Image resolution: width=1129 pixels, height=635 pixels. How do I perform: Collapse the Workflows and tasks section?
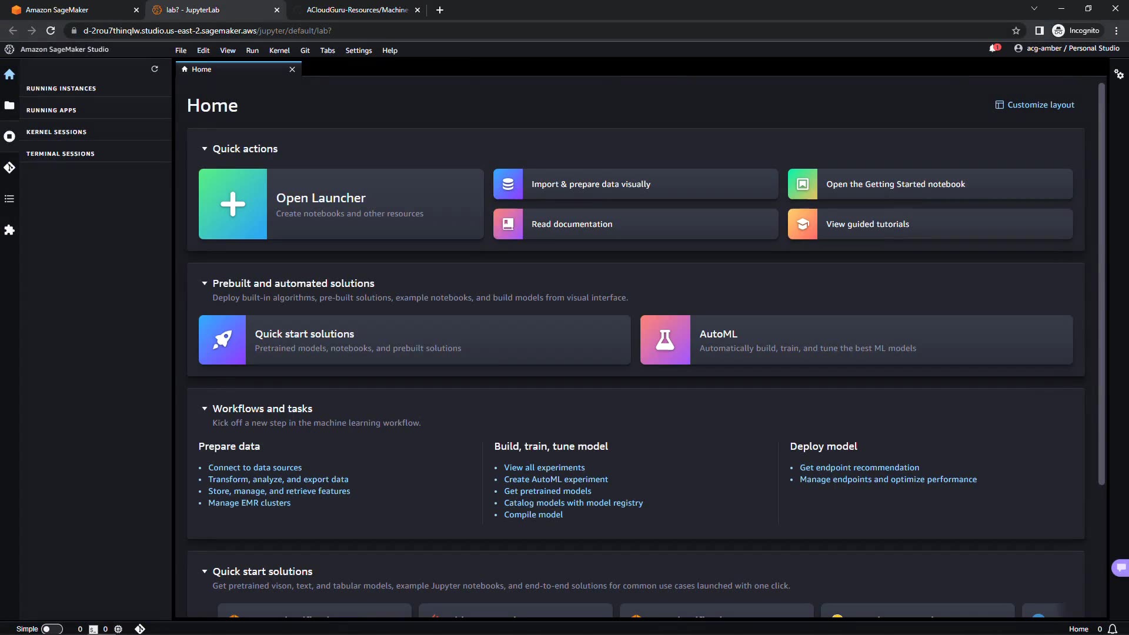click(x=205, y=409)
